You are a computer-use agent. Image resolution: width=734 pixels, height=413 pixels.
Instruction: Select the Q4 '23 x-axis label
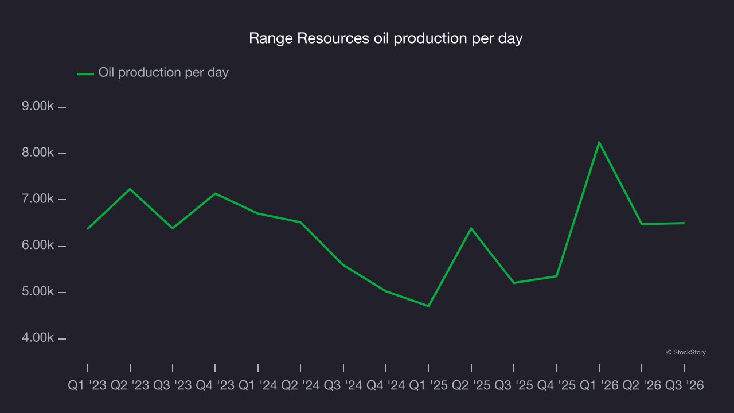pyautogui.click(x=215, y=385)
